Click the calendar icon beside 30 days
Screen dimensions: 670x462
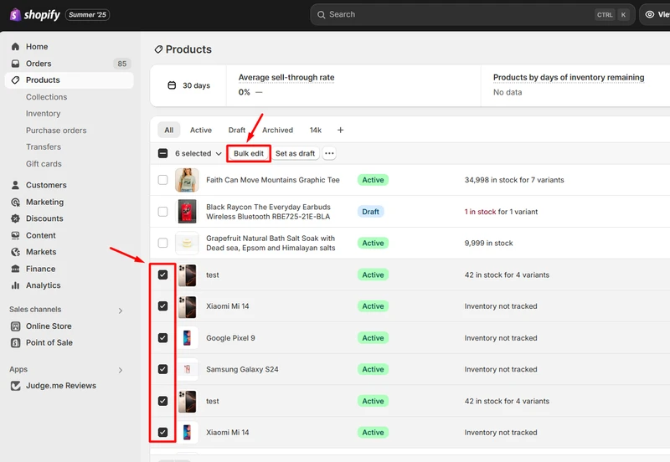tap(172, 85)
